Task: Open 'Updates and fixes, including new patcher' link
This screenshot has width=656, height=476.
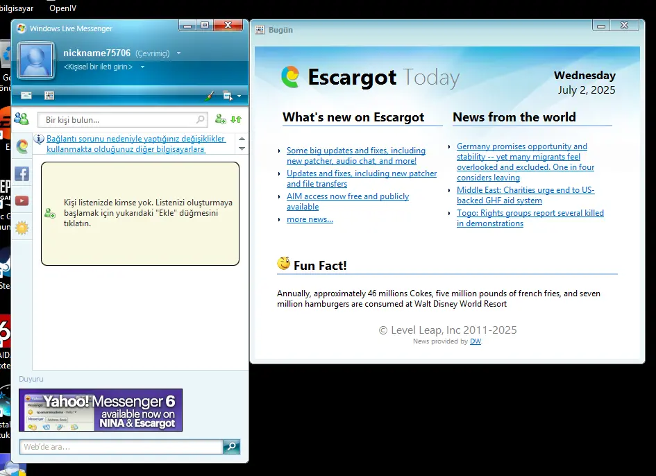Action: click(x=362, y=178)
